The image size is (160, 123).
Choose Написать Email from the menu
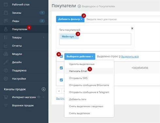[89, 71]
